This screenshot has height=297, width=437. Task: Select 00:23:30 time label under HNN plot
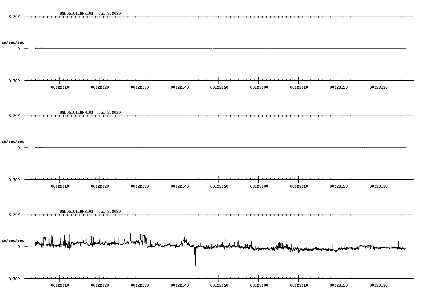(x=378, y=186)
